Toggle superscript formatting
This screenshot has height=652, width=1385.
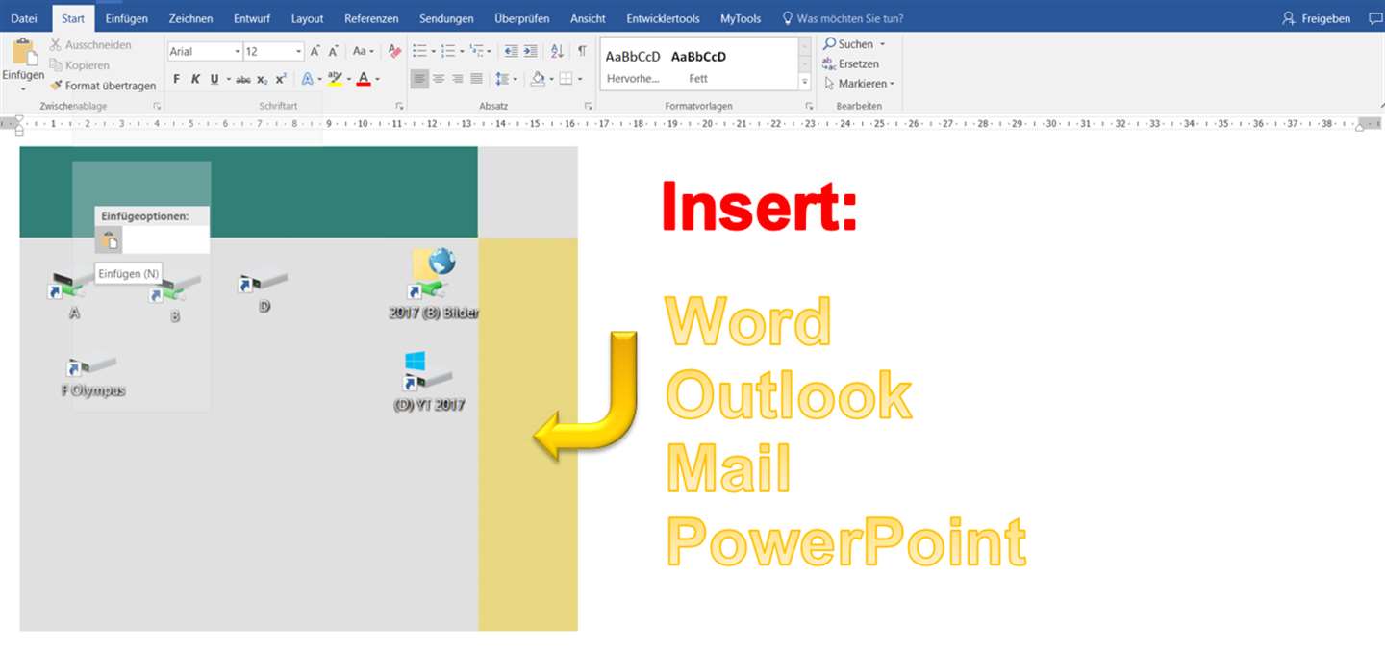[x=281, y=79]
